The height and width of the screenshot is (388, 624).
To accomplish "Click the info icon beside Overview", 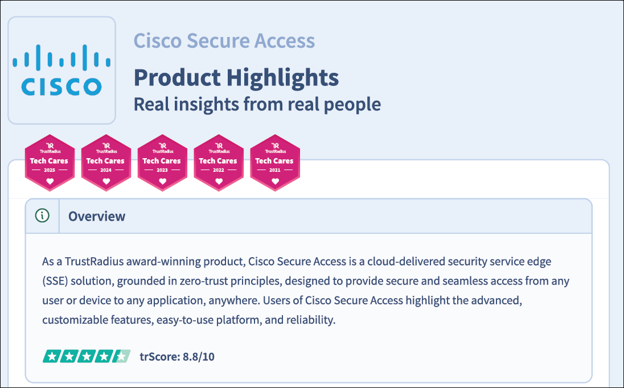I will (42, 216).
